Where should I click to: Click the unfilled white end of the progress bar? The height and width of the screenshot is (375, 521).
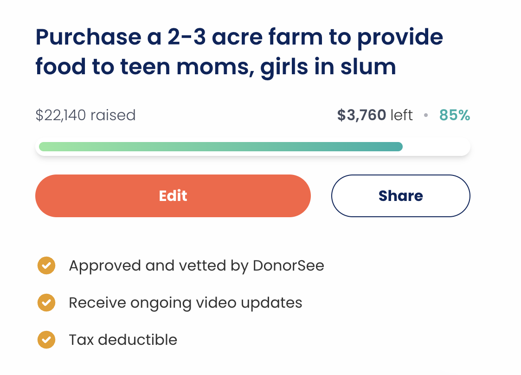click(436, 147)
